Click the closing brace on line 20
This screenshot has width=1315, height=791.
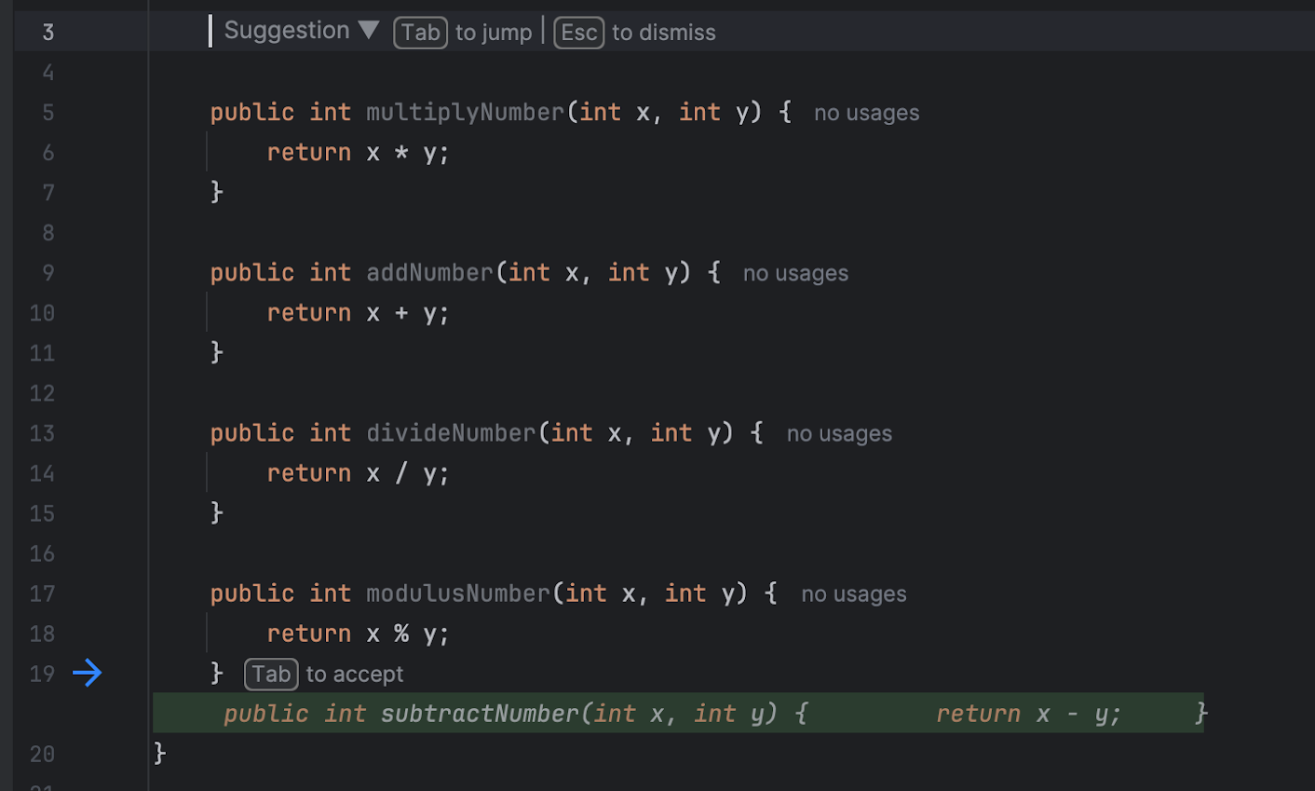click(158, 753)
